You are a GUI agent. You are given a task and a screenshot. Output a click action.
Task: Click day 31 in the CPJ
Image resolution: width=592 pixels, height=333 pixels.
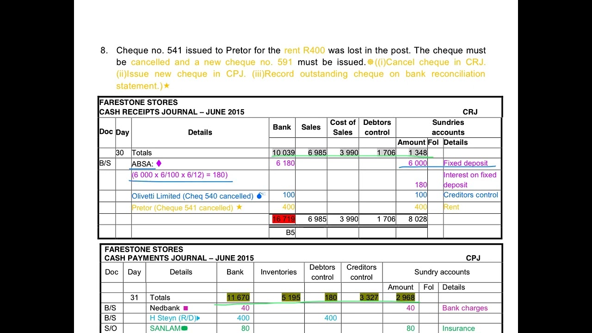135,297
